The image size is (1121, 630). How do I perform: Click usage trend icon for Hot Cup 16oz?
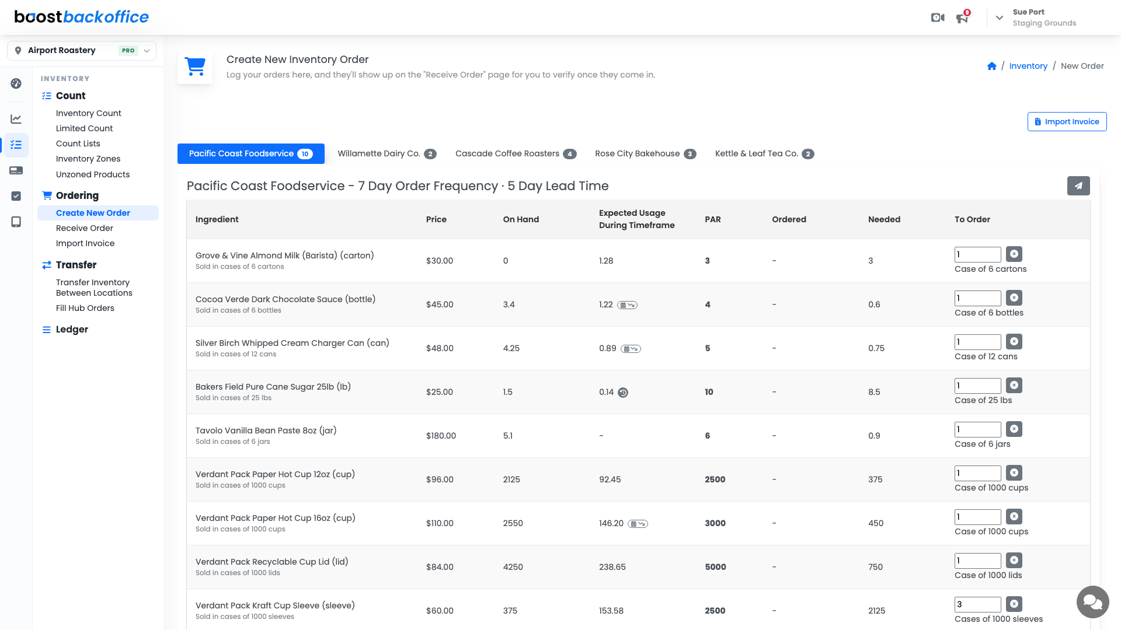(x=638, y=524)
